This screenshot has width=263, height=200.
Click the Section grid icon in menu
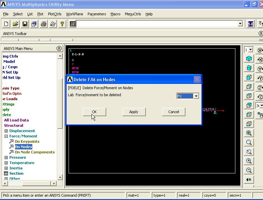pos(6,173)
